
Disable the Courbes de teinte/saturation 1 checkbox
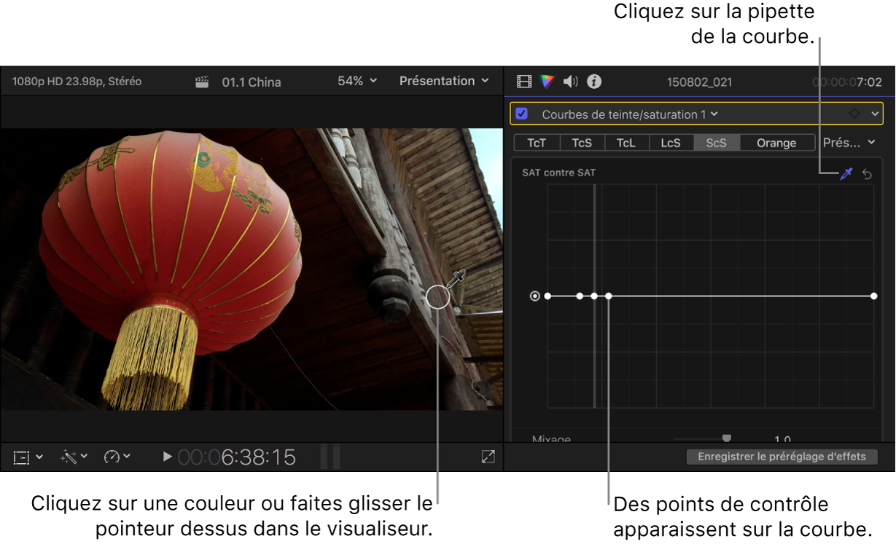[522, 114]
